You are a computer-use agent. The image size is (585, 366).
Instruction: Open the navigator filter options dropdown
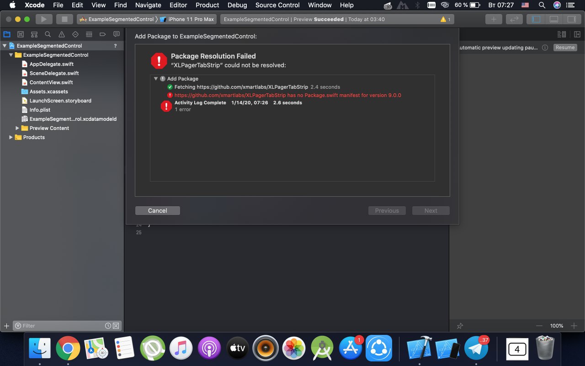[x=18, y=326]
